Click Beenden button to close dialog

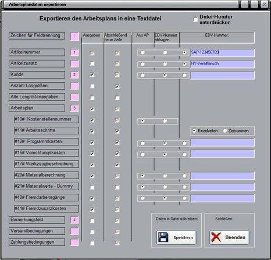(229, 237)
